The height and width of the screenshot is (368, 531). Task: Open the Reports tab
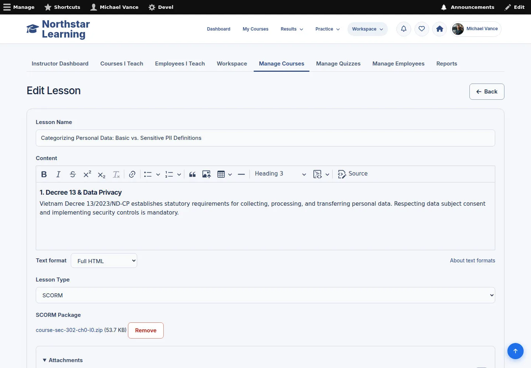point(447,64)
